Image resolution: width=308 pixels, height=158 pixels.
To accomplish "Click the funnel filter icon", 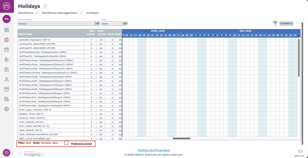I will tap(275, 24).
